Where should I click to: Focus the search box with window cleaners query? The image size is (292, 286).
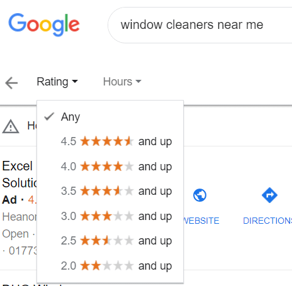(200, 25)
